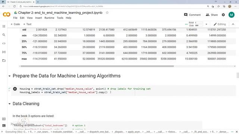239x134 pixels.
Task: Open the settings gear icon
Action: (223, 15)
